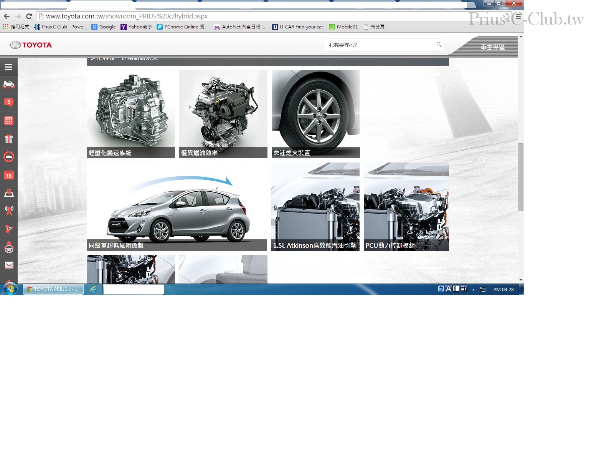
Task: Open the 1.5L Atkinson高效能汽油引擎 thumbnail
Action: pyautogui.click(x=315, y=207)
